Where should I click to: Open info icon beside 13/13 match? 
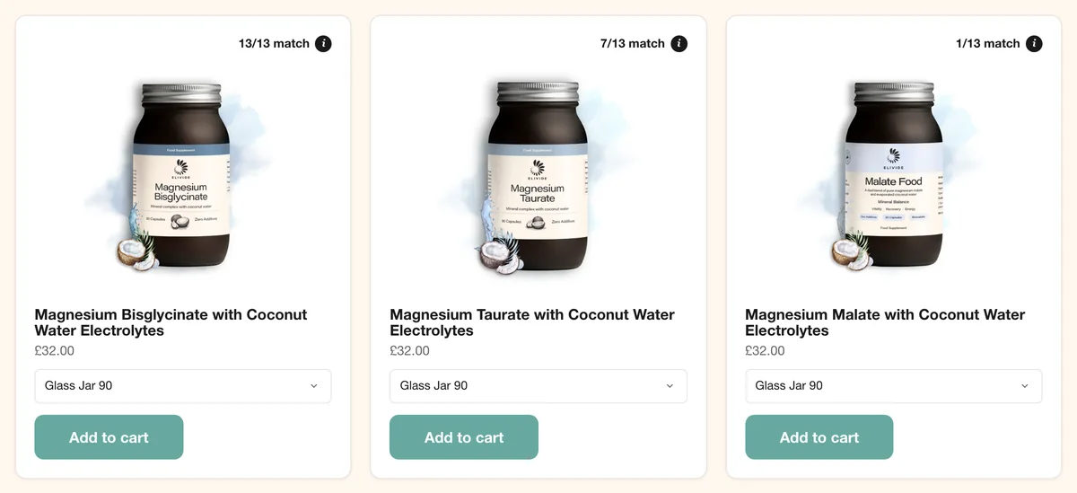323,43
